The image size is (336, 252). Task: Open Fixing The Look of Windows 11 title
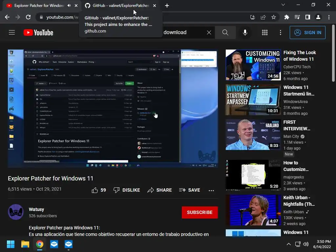300,56
